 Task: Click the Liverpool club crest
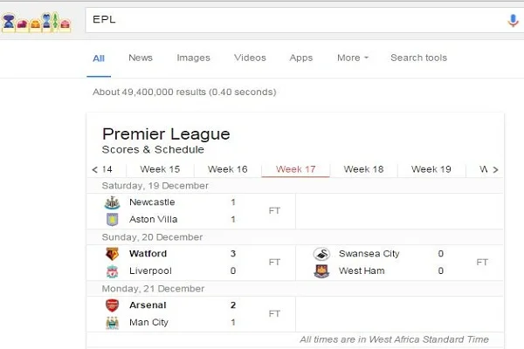[x=112, y=270]
